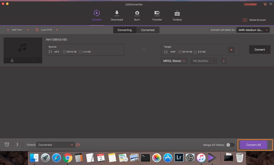
Task: Open Photos from the dock
Action: click(x=157, y=158)
